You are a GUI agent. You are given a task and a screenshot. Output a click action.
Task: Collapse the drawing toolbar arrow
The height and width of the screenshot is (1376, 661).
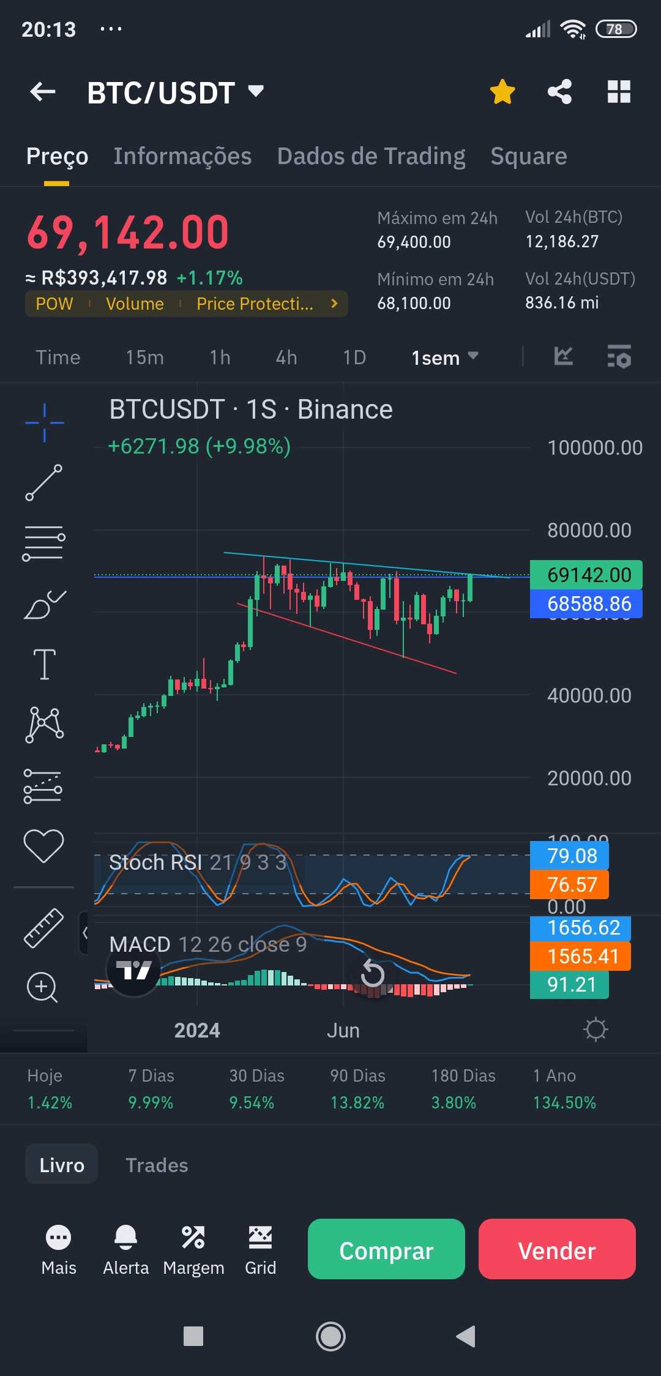point(84,932)
